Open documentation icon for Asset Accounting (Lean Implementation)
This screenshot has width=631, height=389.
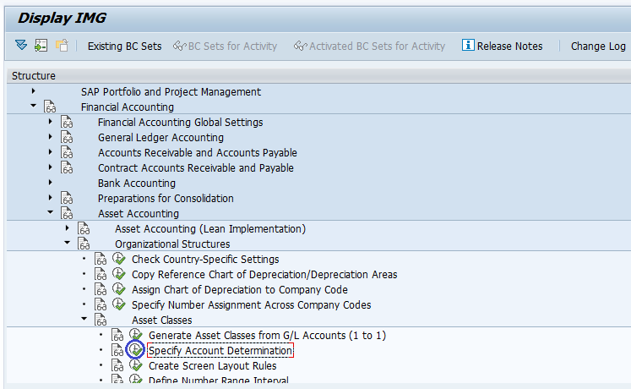tap(84, 228)
